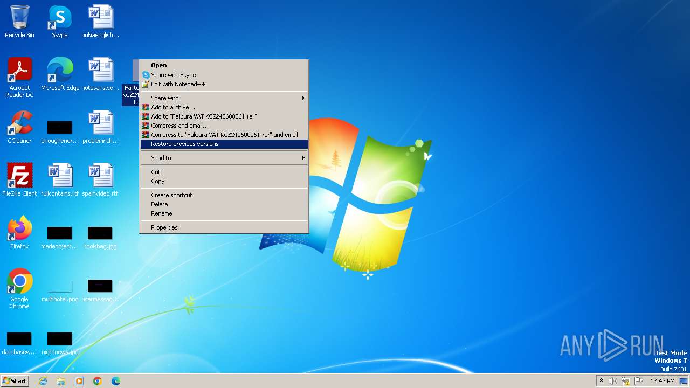Select the CCleaner desktop icon

(19, 127)
